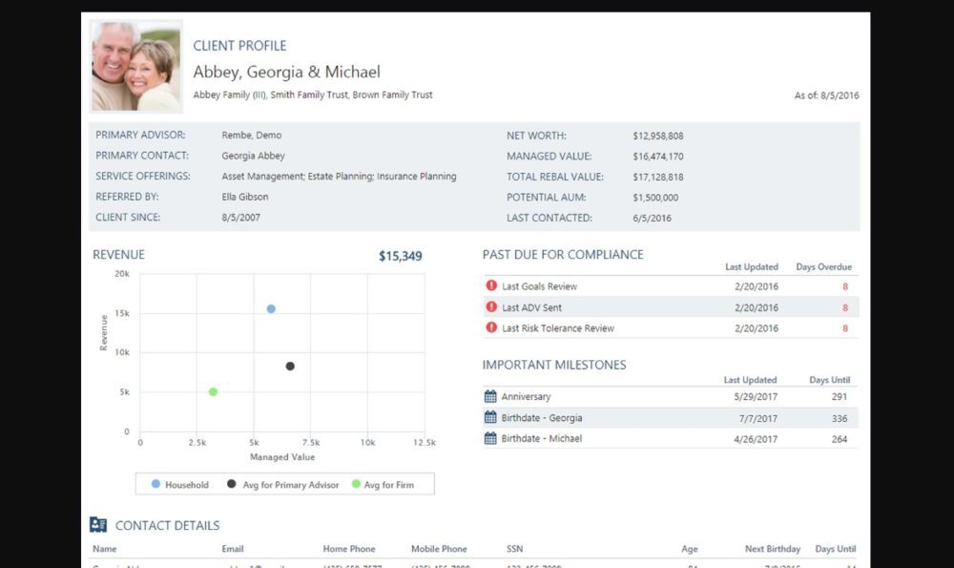The width and height of the screenshot is (954, 568).
Task: Click the red alert icon beside Last Goals Review
Action: point(491,286)
